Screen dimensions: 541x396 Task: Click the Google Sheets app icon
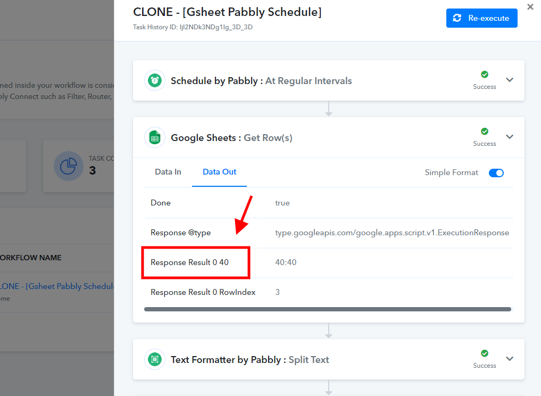(155, 138)
